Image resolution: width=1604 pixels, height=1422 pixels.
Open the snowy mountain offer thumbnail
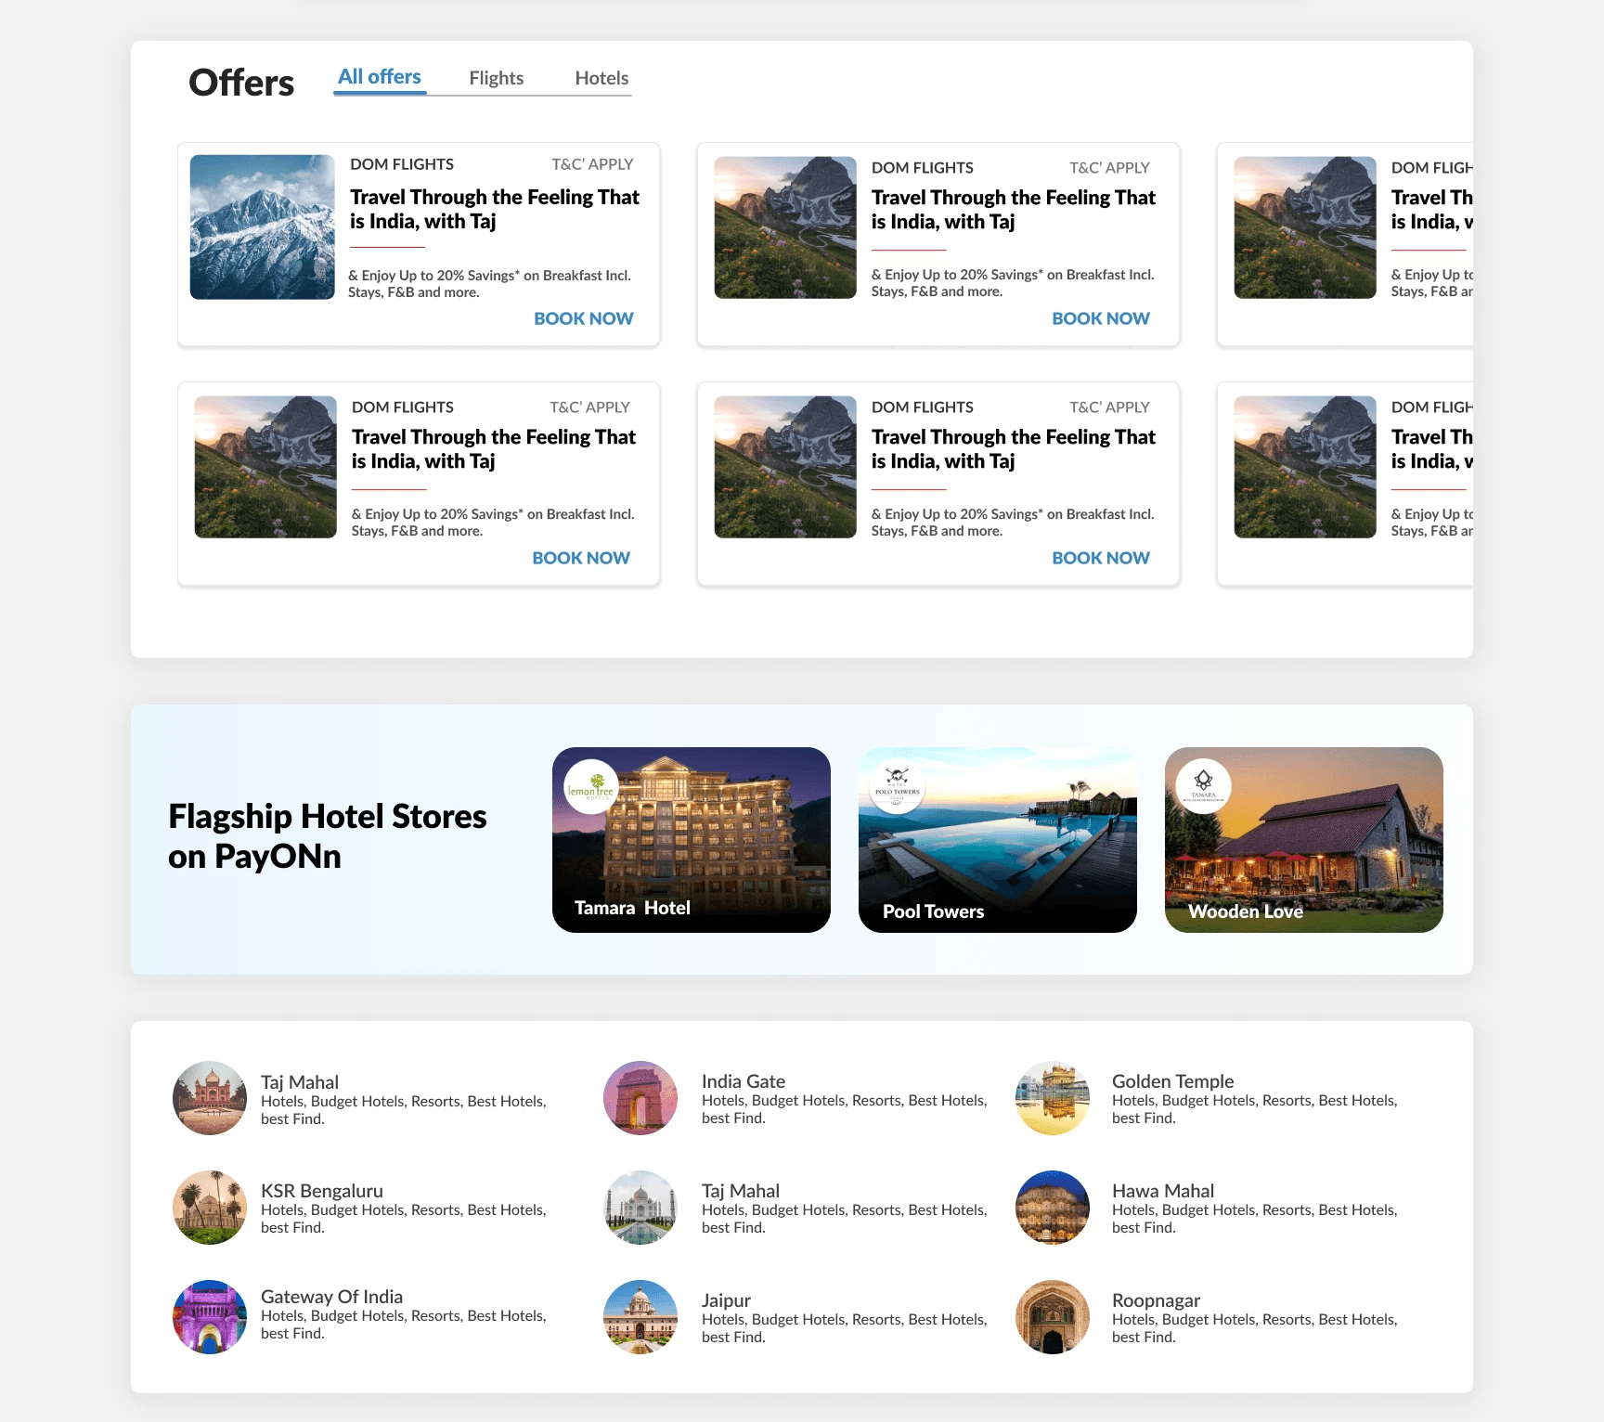coord(263,227)
